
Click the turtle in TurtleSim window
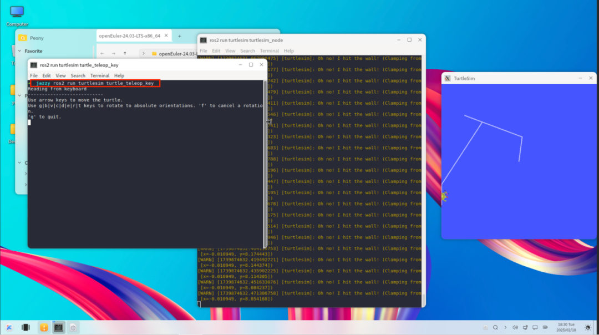point(444,196)
